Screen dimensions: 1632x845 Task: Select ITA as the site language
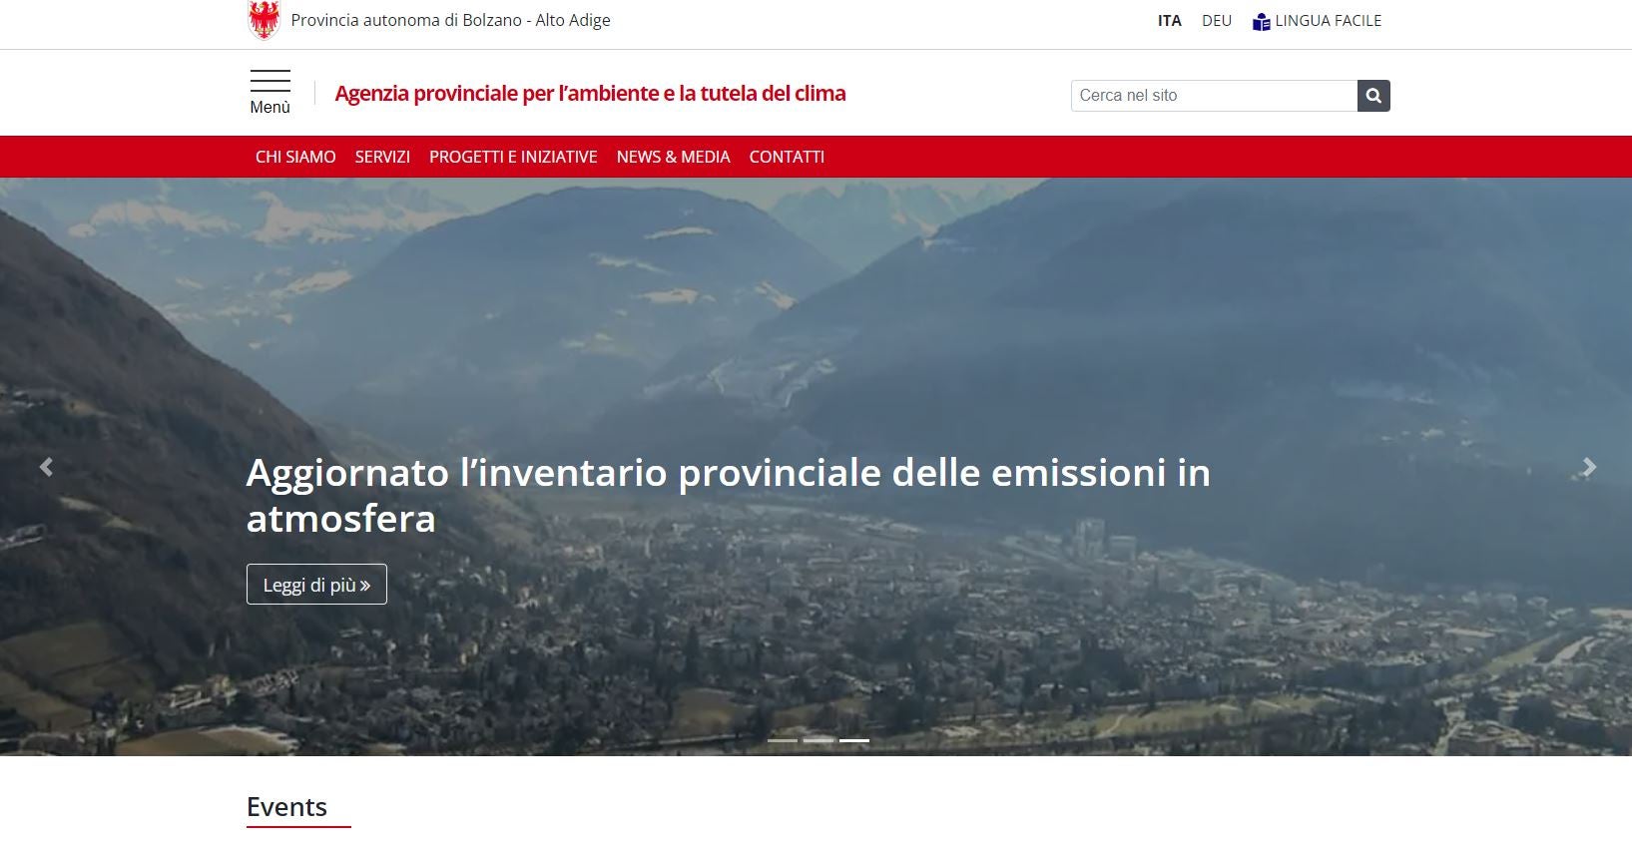point(1169,21)
